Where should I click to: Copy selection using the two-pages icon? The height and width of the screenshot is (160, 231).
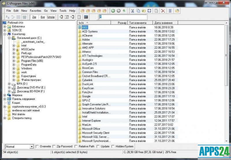[138, 11]
